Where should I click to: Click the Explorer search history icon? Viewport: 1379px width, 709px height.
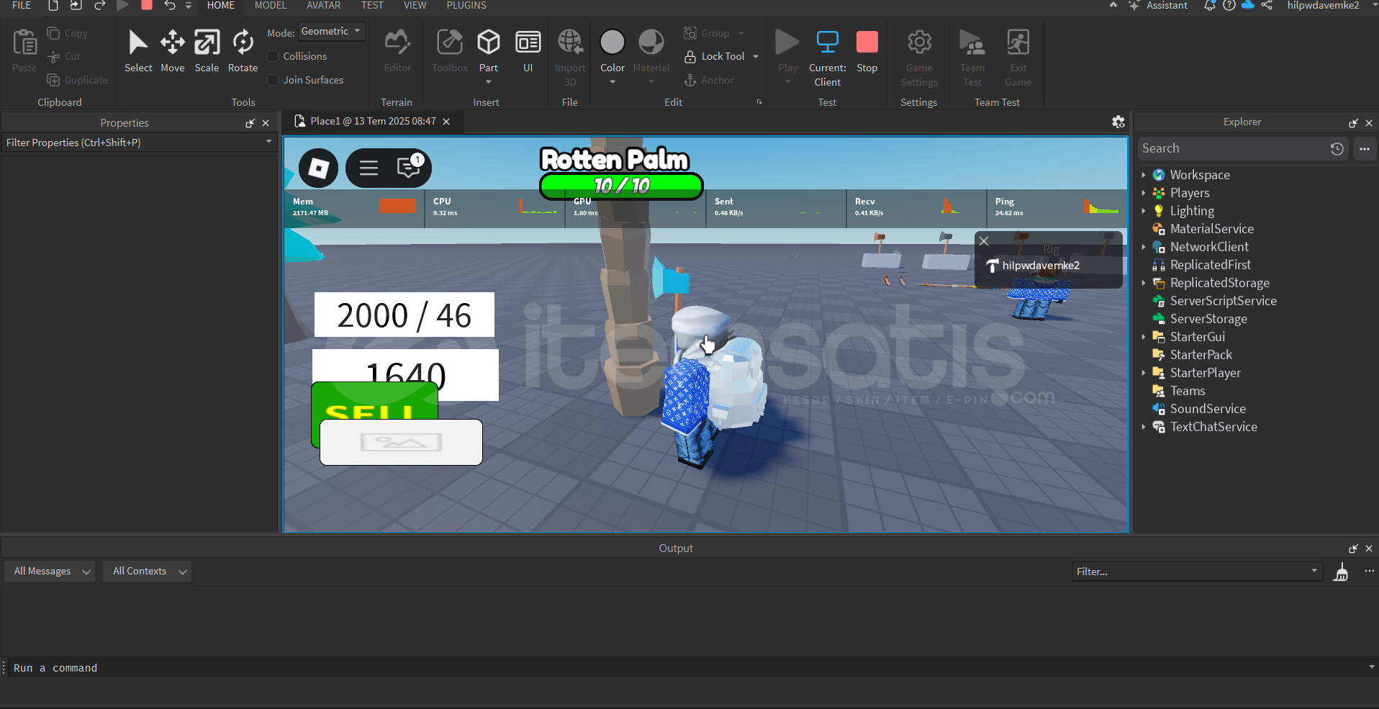pos(1337,148)
